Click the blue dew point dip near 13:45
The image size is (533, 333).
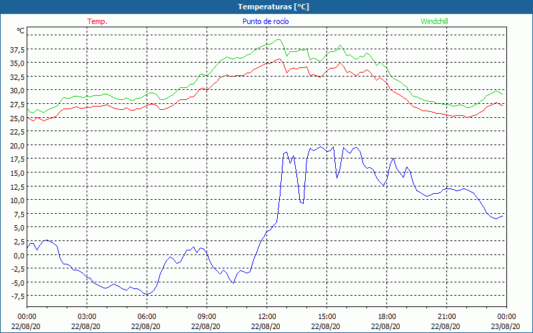click(x=302, y=203)
